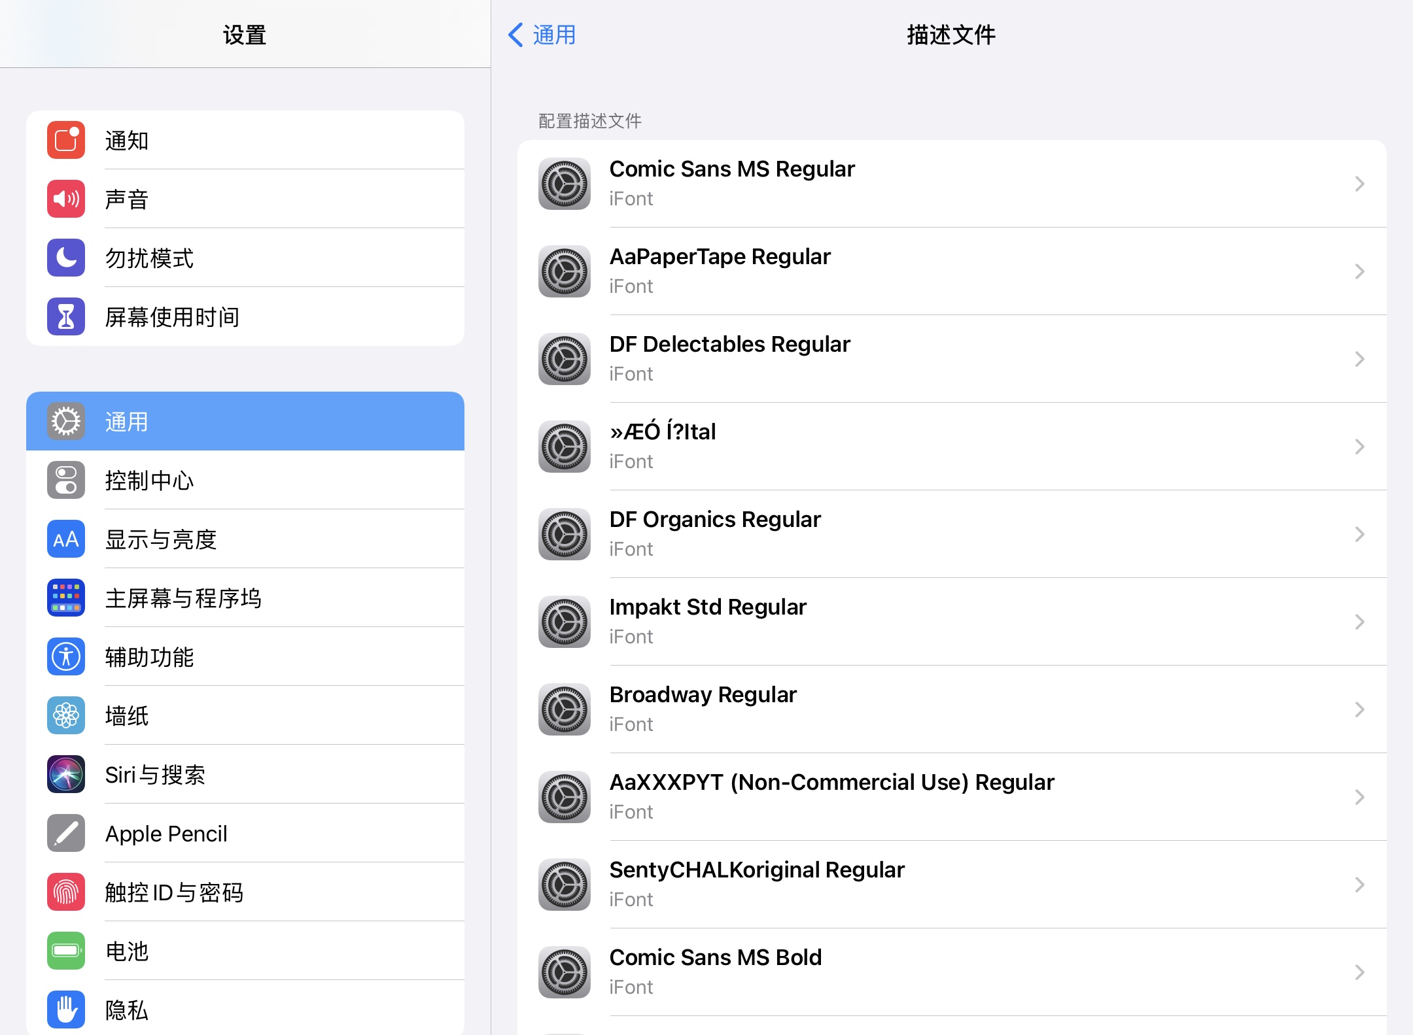Tap the Control Center toggles icon

66,480
